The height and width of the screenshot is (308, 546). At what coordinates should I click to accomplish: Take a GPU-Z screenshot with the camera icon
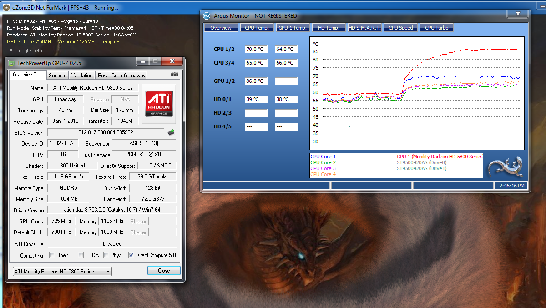(174, 75)
